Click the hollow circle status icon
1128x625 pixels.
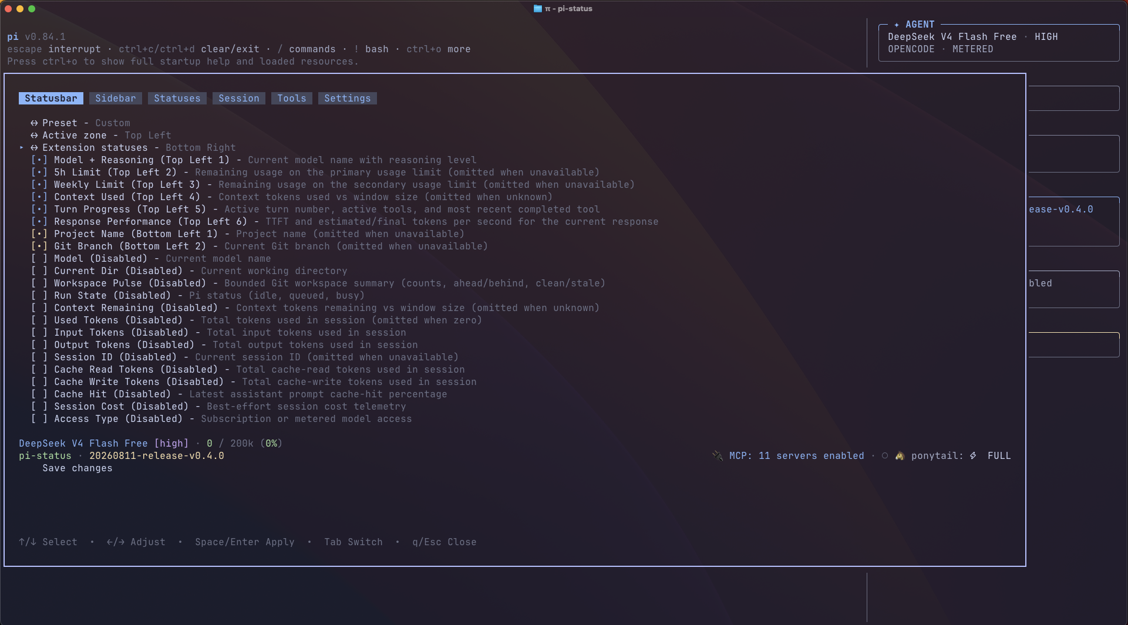(885, 456)
